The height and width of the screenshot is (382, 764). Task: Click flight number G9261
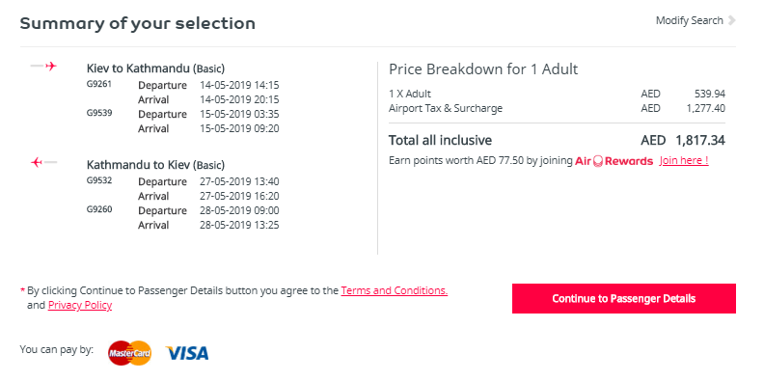point(99,84)
